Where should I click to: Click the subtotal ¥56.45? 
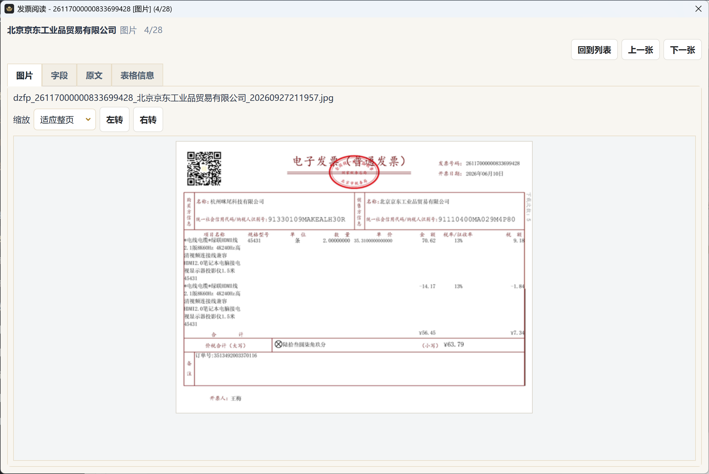[x=427, y=333]
